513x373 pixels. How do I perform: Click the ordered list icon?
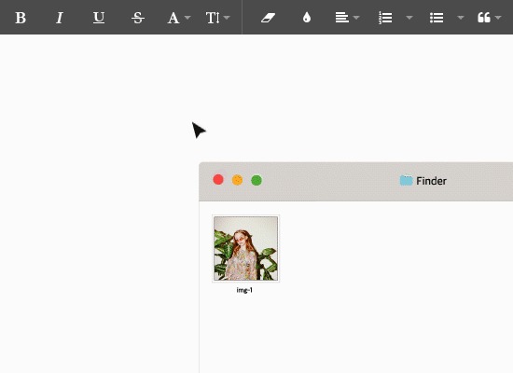pos(385,18)
